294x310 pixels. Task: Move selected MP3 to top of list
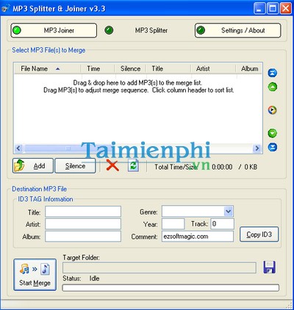(x=272, y=73)
